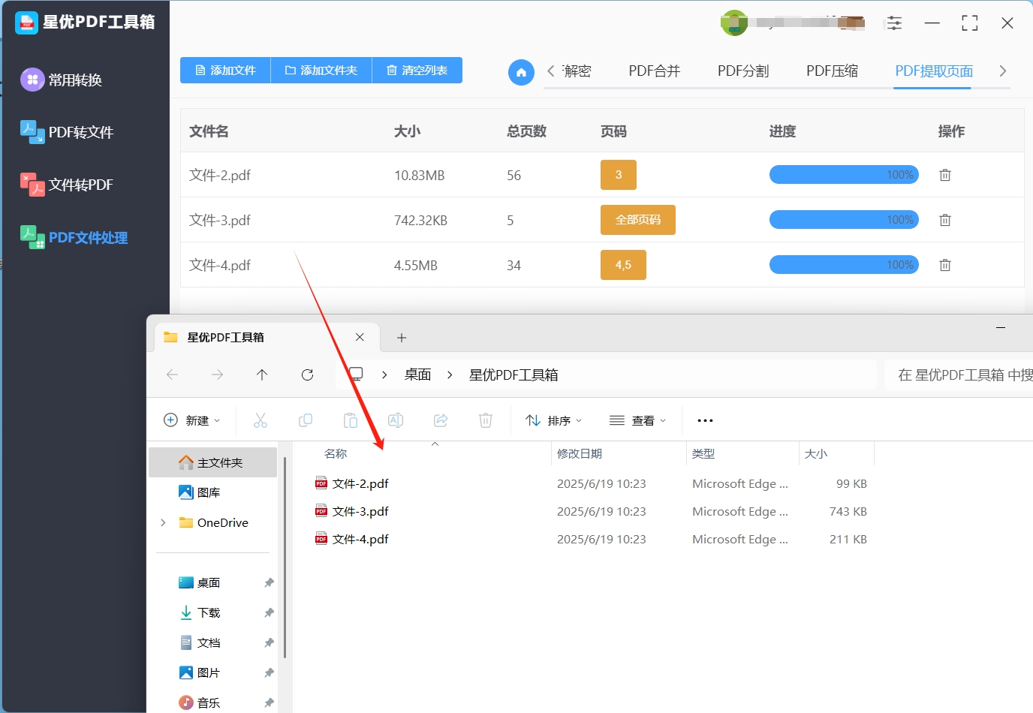Switch to the PDF压缩 tab
1033x713 pixels.
coord(832,71)
